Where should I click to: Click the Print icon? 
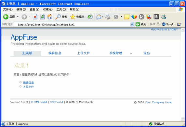pos(108,17)
